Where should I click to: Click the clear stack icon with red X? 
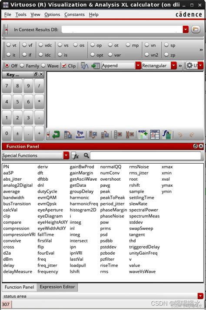pyautogui.click(x=118, y=135)
